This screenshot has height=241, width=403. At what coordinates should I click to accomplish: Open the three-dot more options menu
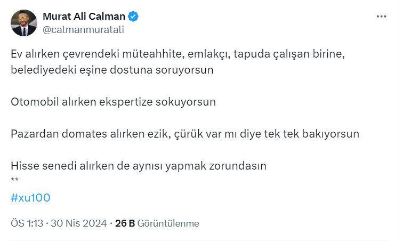coord(381,17)
